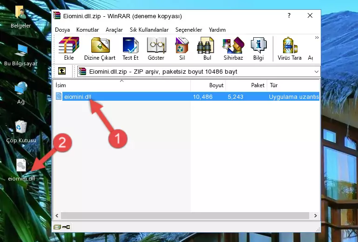Open the Bul search tool
Image resolution: width=358 pixels, height=242 pixels.
point(207,48)
